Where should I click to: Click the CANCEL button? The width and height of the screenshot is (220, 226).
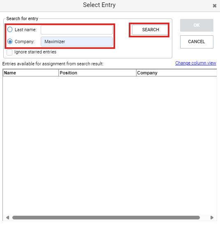coord(197,42)
